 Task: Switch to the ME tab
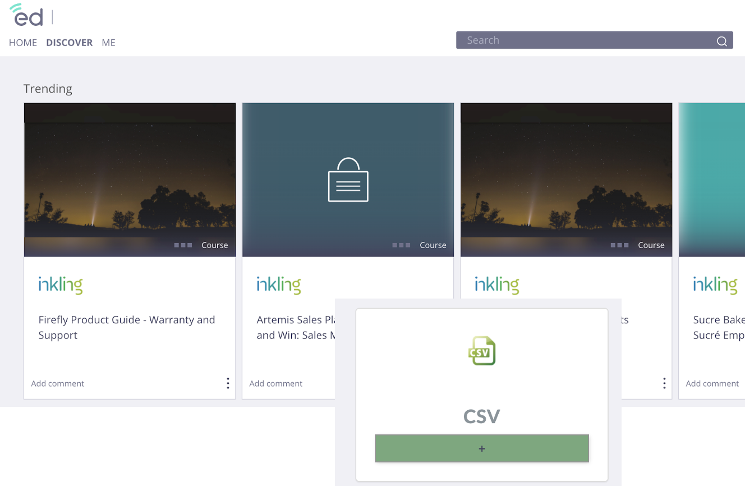[x=108, y=43]
